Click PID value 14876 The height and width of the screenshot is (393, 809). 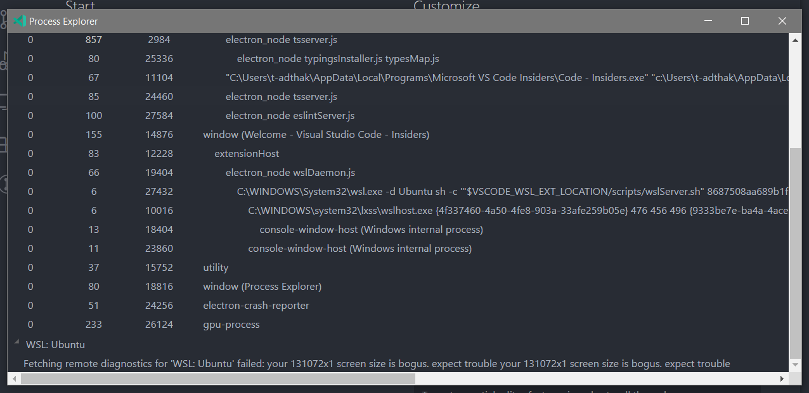pyautogui.click(x=160, y=135)
